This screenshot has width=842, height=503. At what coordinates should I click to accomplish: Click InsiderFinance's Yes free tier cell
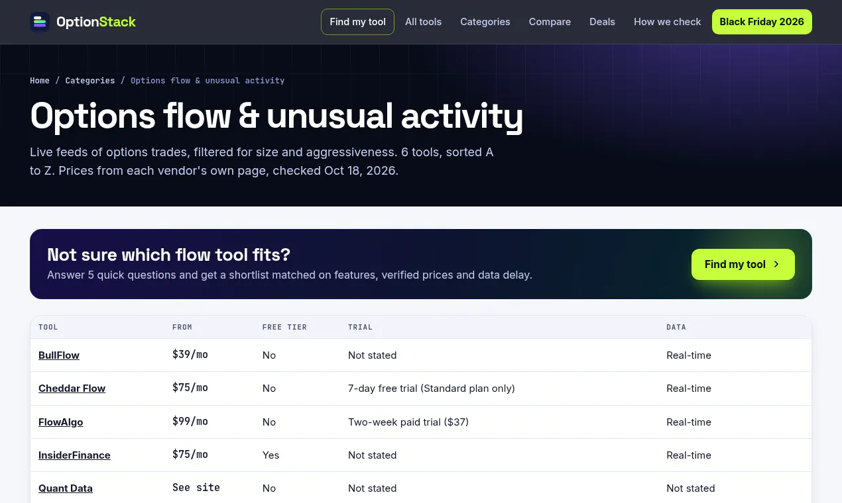point(271,455)
